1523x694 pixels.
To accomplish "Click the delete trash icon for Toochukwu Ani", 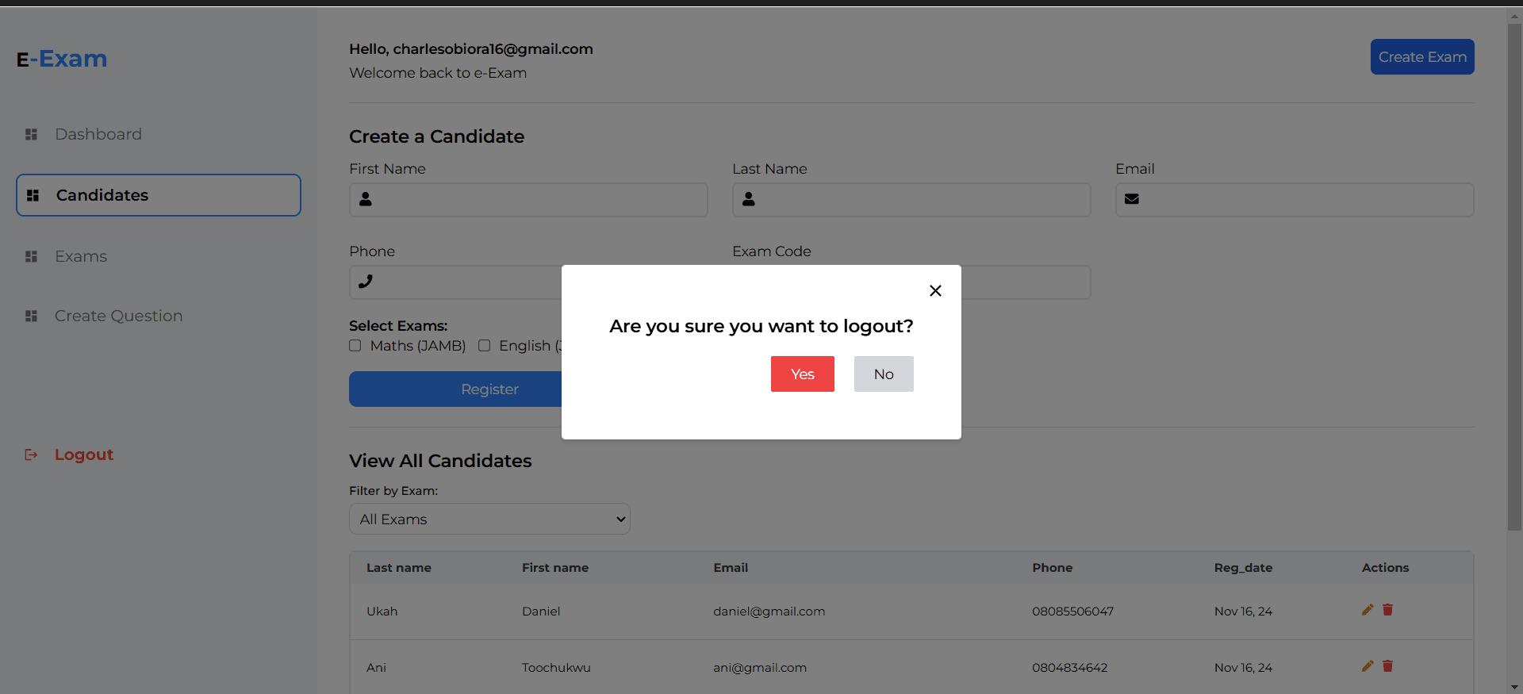I will 1387,666.
